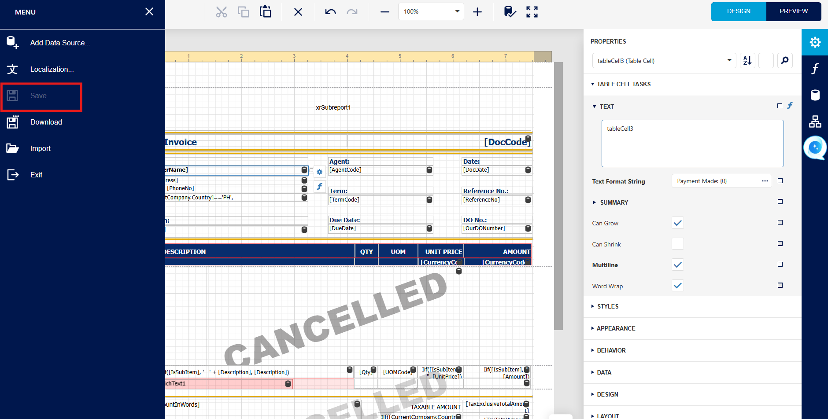The height and width of the screenshot is (419, 828).
Task: Zoom out with the minus icon
Action: (x=385, y=12)
